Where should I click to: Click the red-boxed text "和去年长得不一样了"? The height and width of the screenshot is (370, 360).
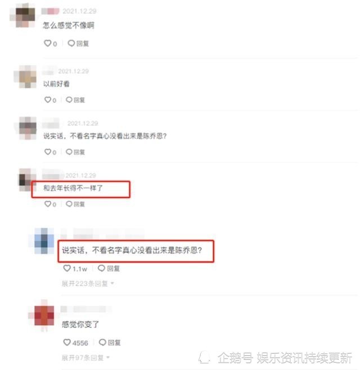point(73,188)
